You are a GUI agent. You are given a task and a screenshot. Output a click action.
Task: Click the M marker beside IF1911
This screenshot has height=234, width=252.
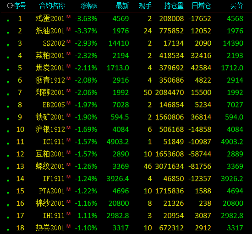tap(69, 176)
